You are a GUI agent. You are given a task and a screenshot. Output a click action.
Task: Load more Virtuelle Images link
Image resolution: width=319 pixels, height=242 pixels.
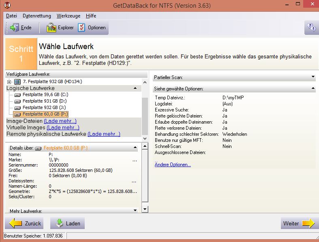pos(63,128)
